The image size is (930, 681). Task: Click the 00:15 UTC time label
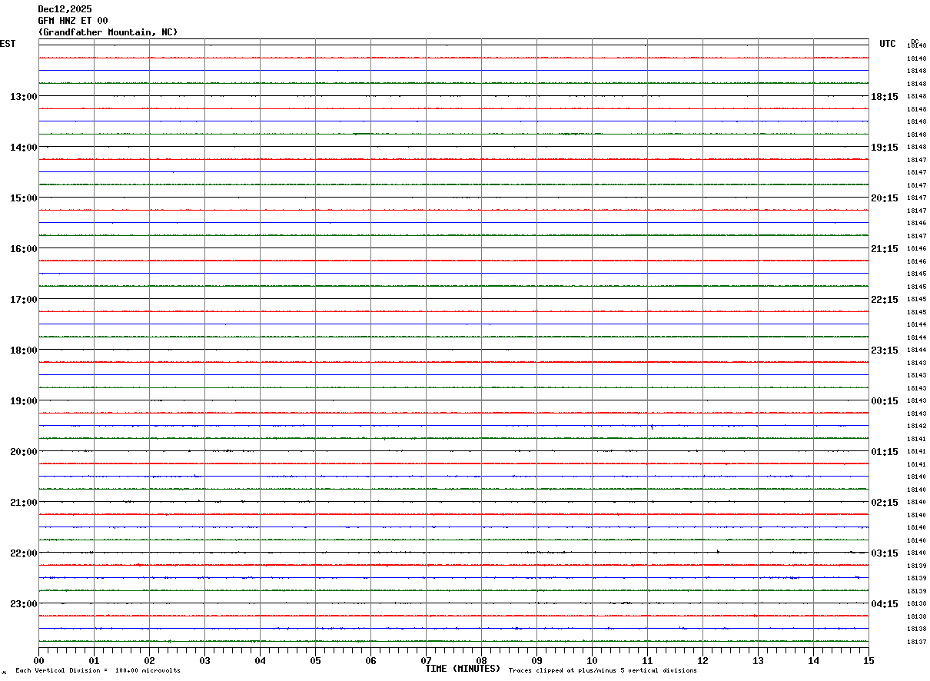pos(885,401)
